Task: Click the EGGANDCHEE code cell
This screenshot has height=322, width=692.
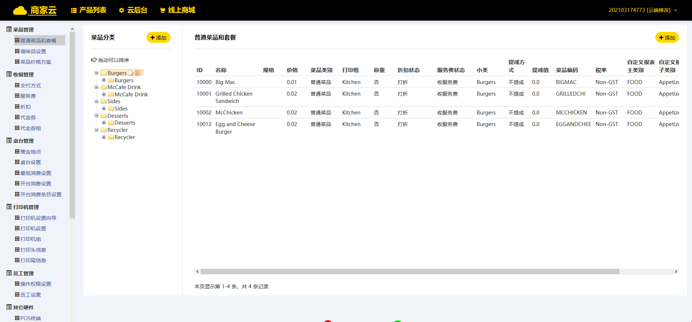Action: pyautogui.click(x=573, y=124)
